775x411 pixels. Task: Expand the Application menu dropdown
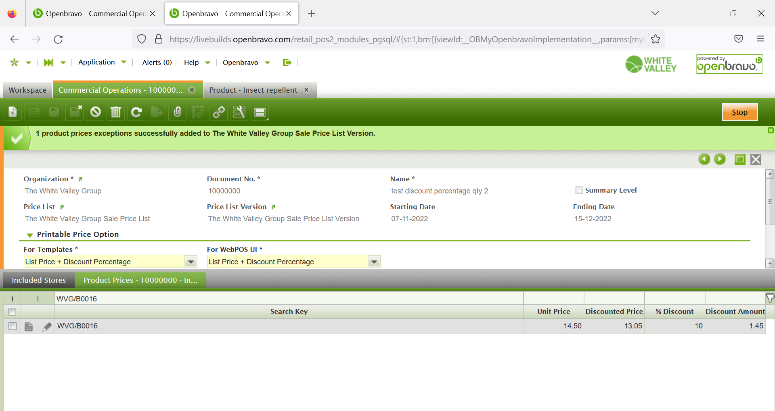tap(124, 62)
